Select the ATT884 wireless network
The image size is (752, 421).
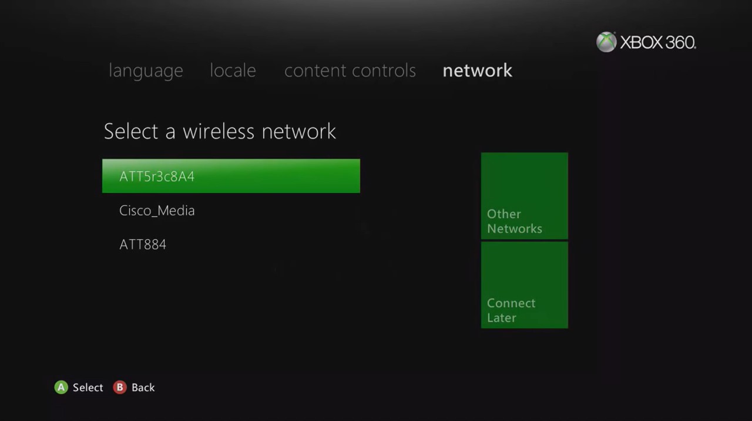143,245
